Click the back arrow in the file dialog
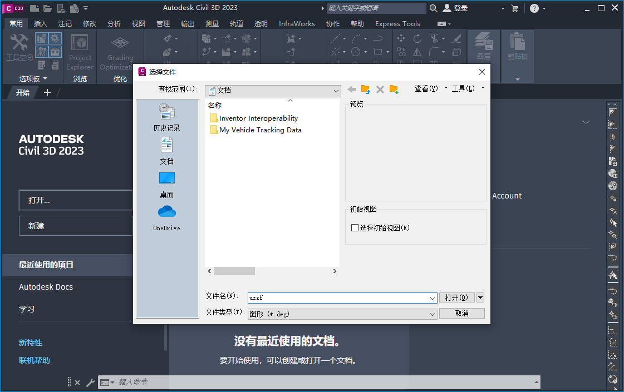Image resolution: width=624 pixels, height=392 pixels. (351, 88)
